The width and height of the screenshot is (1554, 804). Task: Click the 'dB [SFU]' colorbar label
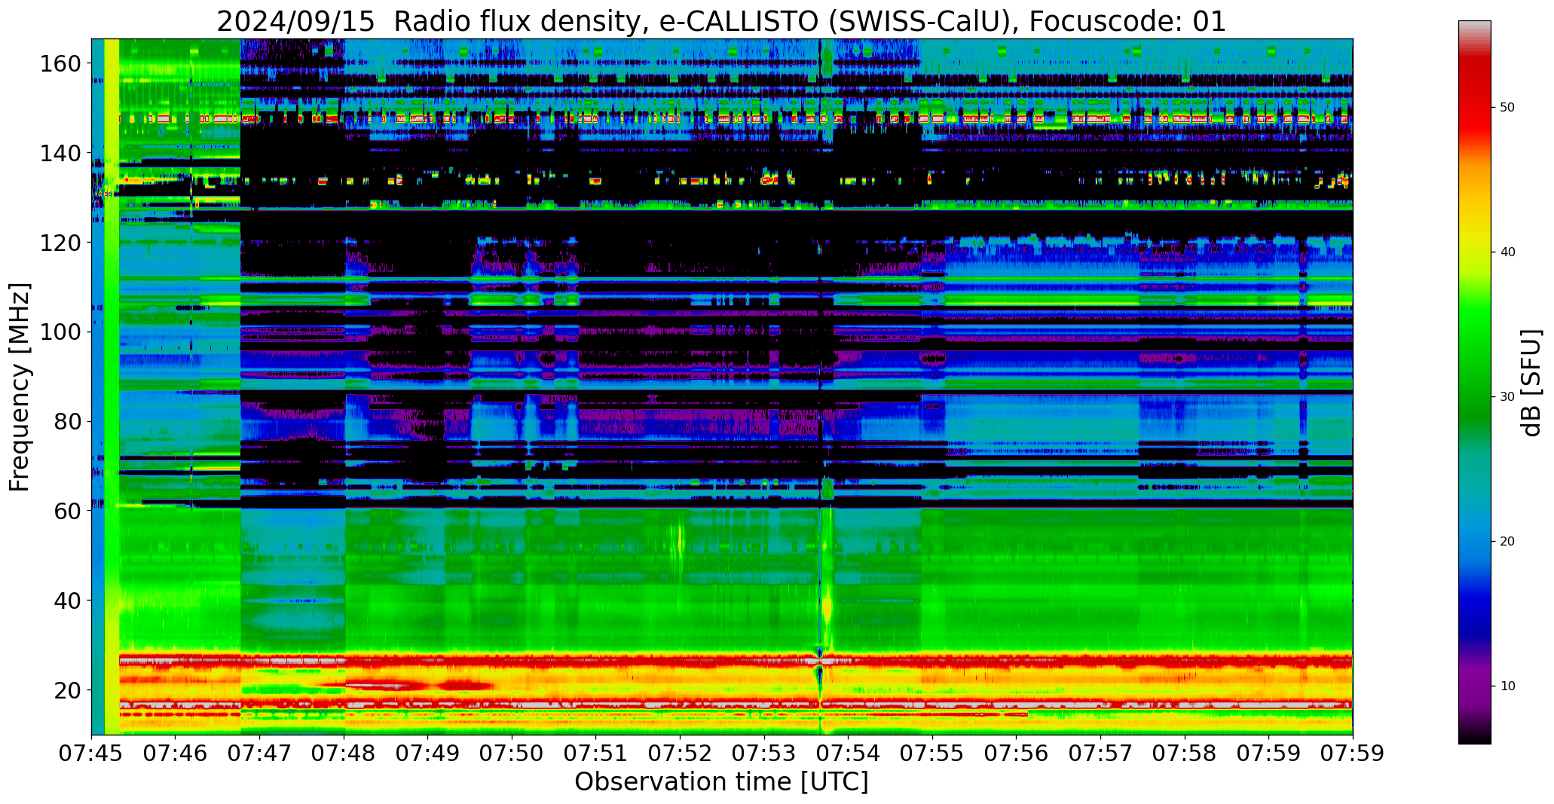pos(1531,383)
